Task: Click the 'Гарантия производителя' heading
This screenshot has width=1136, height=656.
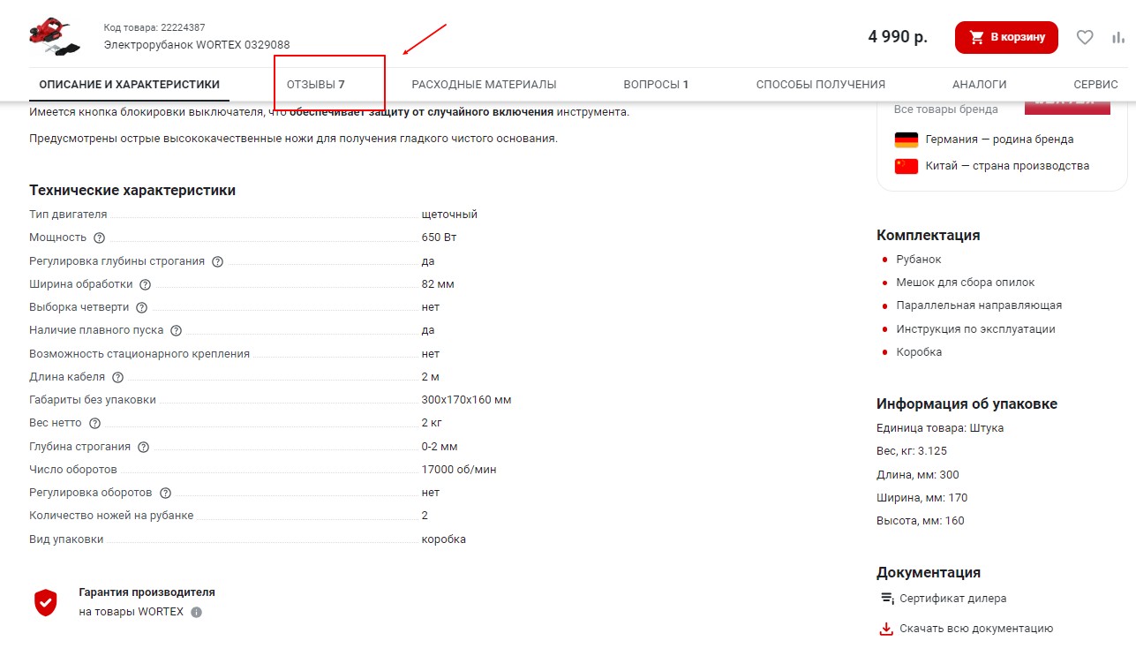Action: 147,592
